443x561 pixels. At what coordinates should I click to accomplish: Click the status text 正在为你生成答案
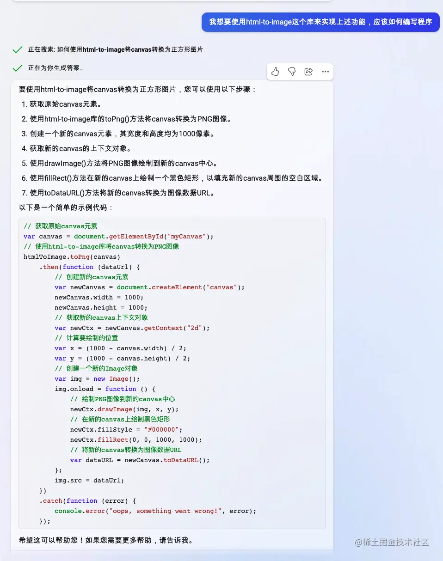(x=56, y=68)
